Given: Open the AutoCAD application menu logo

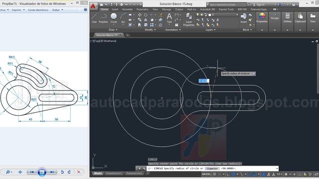Looking at the screenshot, I should click(x=93, y=6).
